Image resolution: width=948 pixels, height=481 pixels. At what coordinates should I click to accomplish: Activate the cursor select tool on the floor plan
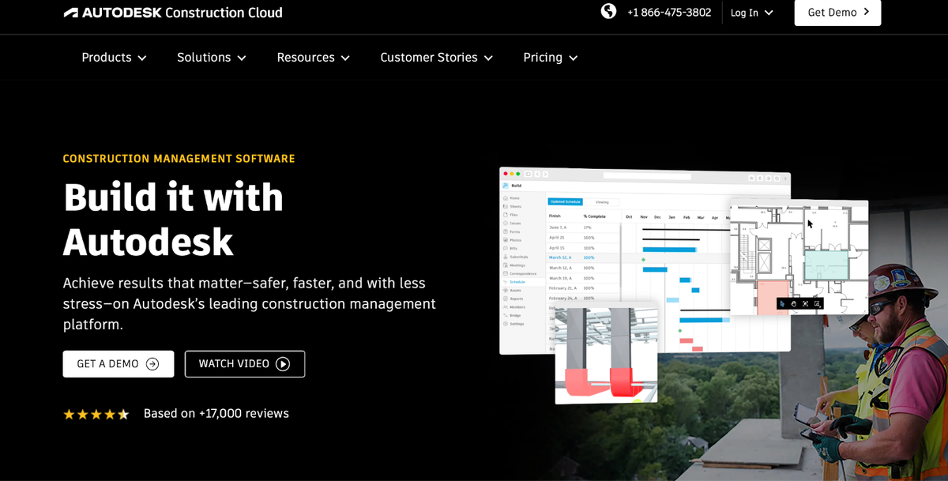pyautogui.click(x=781, y=303)
